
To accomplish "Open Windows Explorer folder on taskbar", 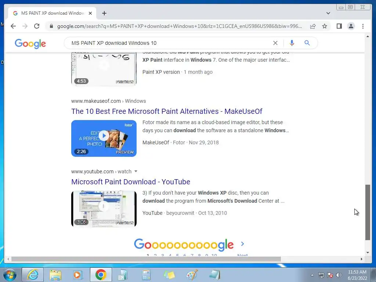I will click(55, 275).
